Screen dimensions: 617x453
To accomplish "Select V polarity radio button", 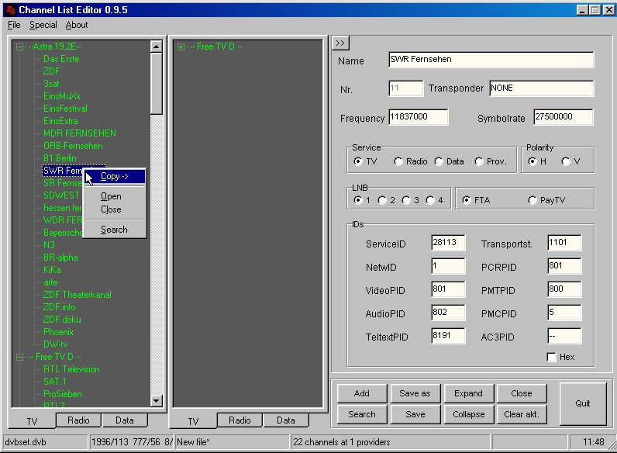I will [x=566, y=161].
